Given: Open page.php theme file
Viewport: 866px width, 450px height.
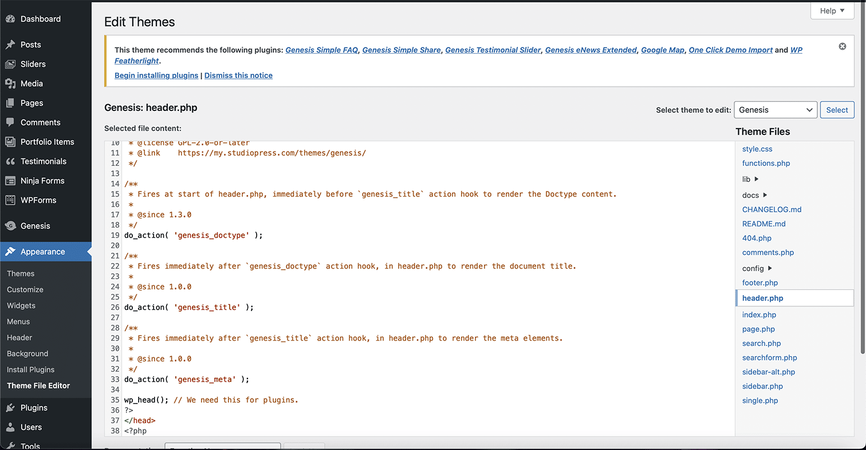Looking at the screenshot, I should (758, 329).
